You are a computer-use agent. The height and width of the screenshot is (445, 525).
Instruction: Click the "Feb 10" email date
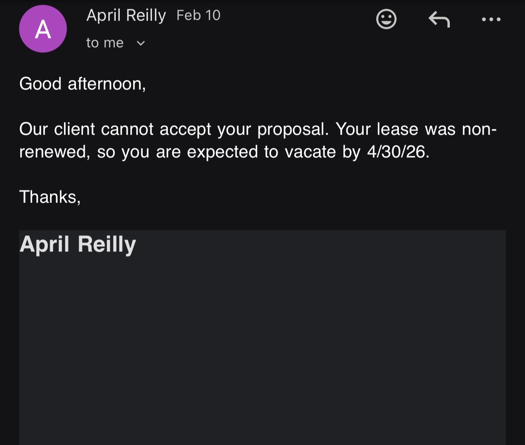click(198, 15)
